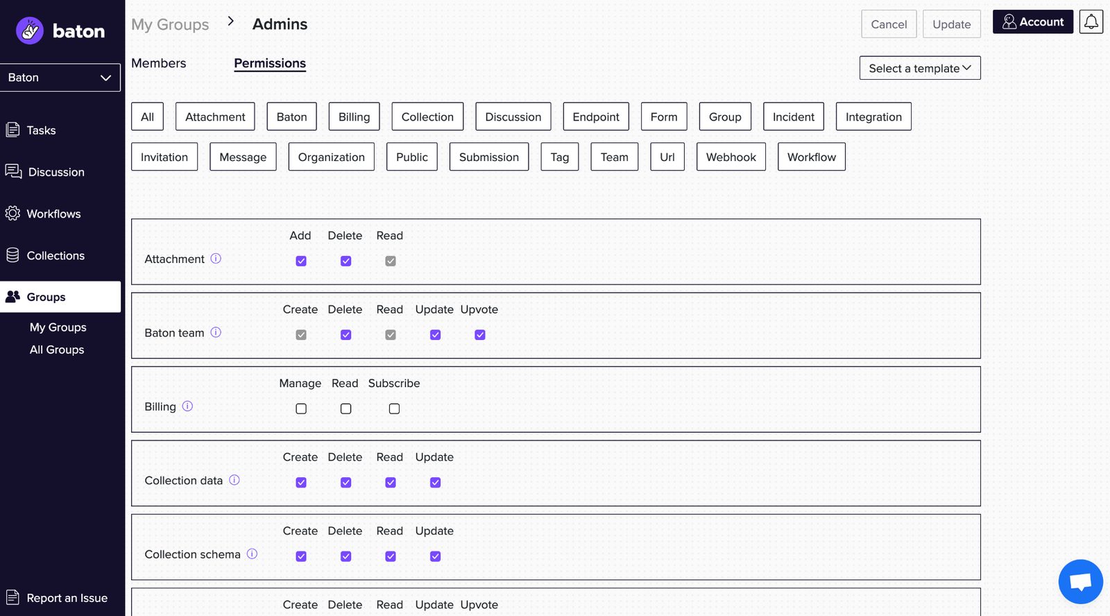Viewport: 1110px width, 616px height.
Task: Filter permissions by Webhook
Action: [731, 157]
